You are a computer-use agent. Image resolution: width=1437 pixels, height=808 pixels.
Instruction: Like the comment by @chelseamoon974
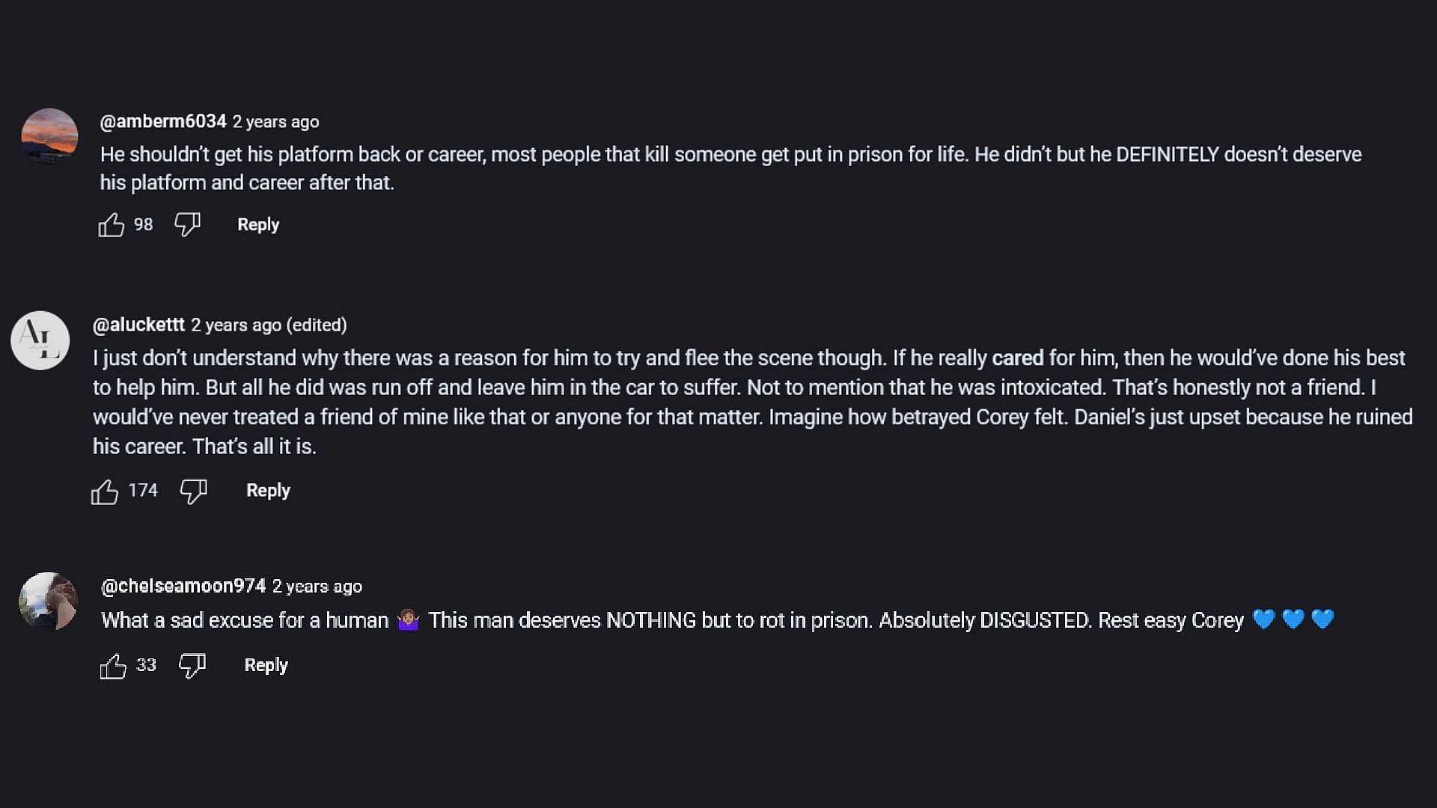click(x=113, y=666)
